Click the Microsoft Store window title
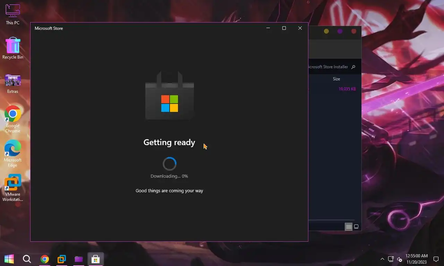The width and height of the screenshot is (444, 266). [49, 28]
